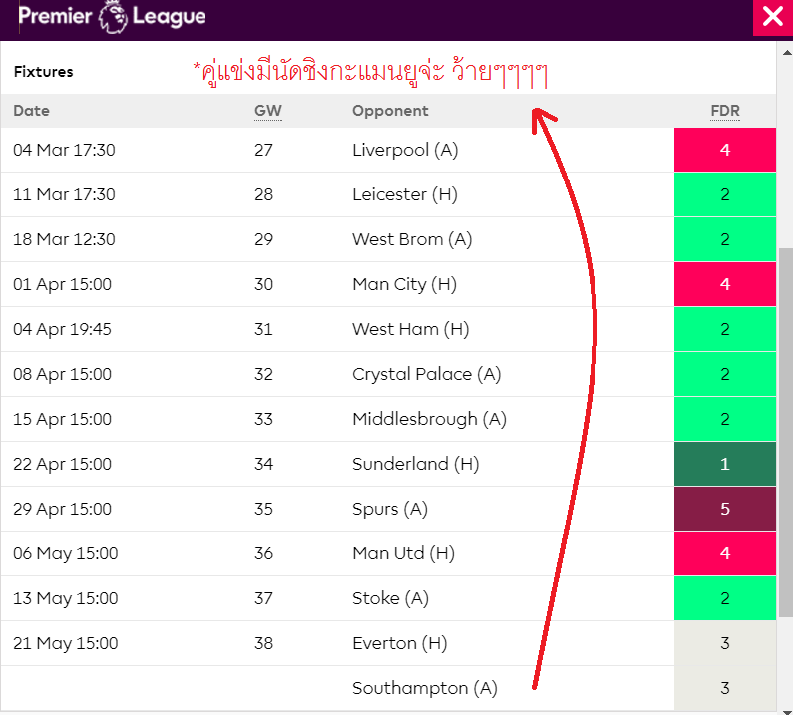Click the Date column header
The image size is (793, 715).
tap(31, 111)
